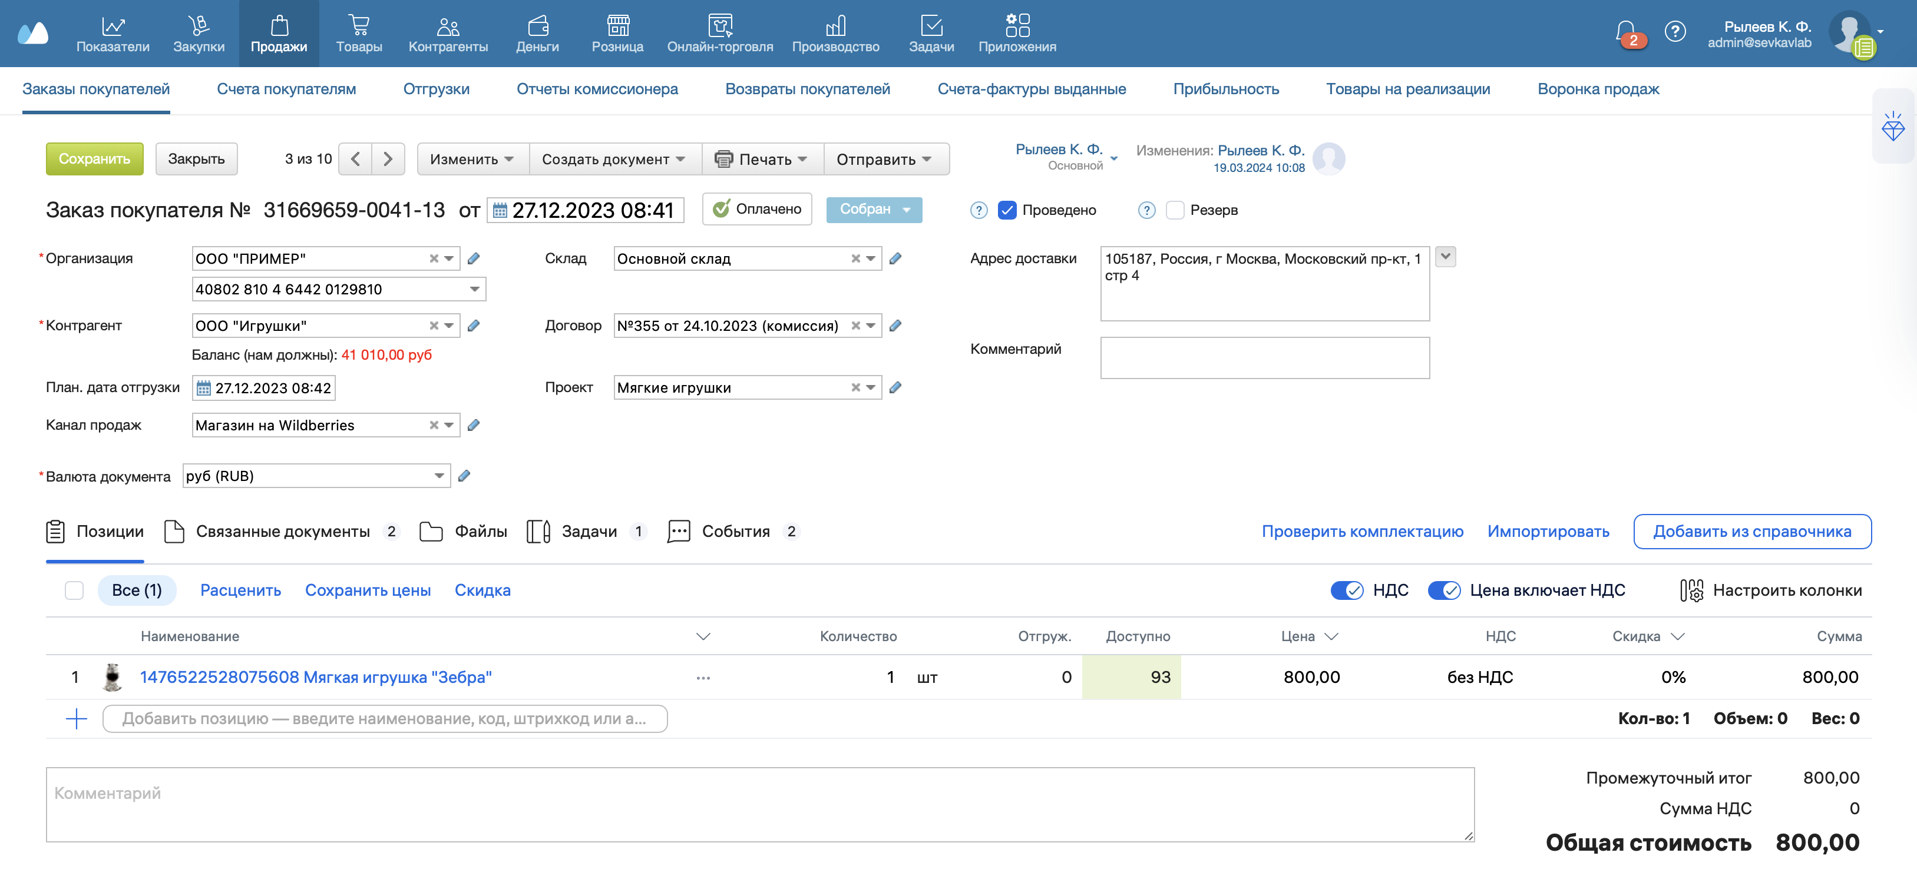Screen dimensions: 1917x876
Task: Open the Создать документ dropdown
Action: coord(613,159)
